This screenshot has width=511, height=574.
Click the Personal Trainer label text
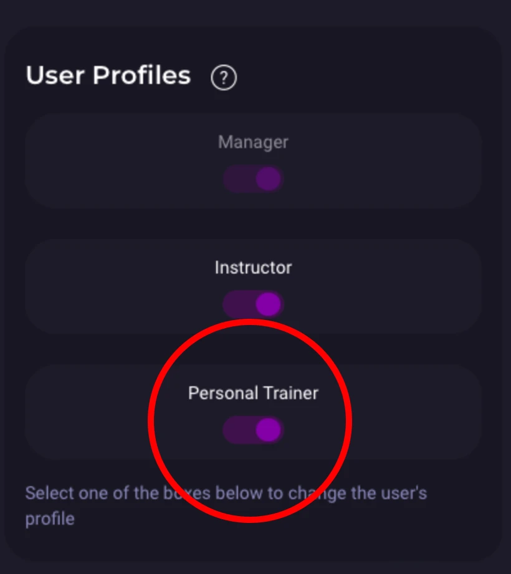coord(253,393)
